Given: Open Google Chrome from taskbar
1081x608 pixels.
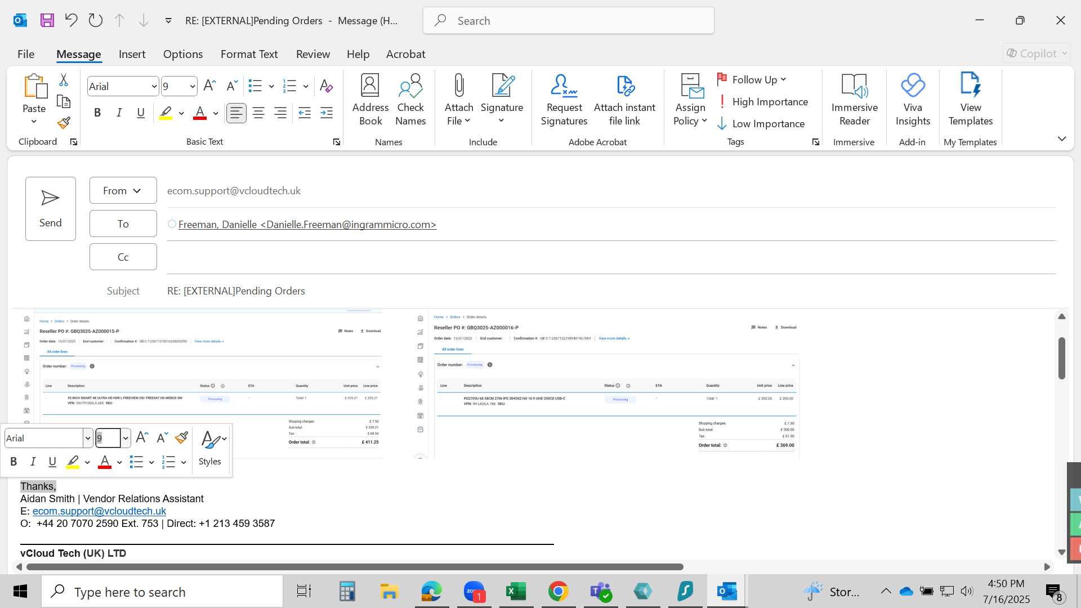Looking at the screenshot, I should 558,592.
